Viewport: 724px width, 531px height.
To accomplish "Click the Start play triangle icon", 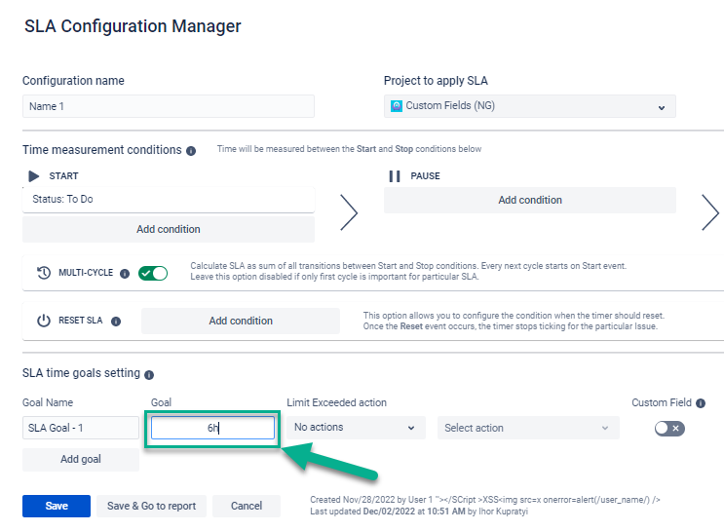I will click(x=33, y=176).
